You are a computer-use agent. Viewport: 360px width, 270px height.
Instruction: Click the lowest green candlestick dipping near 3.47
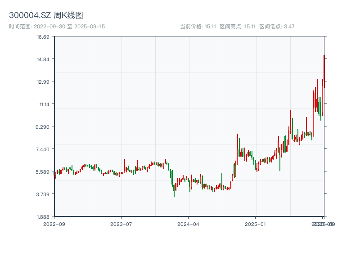pyautogui.click(x=174, y=190)
